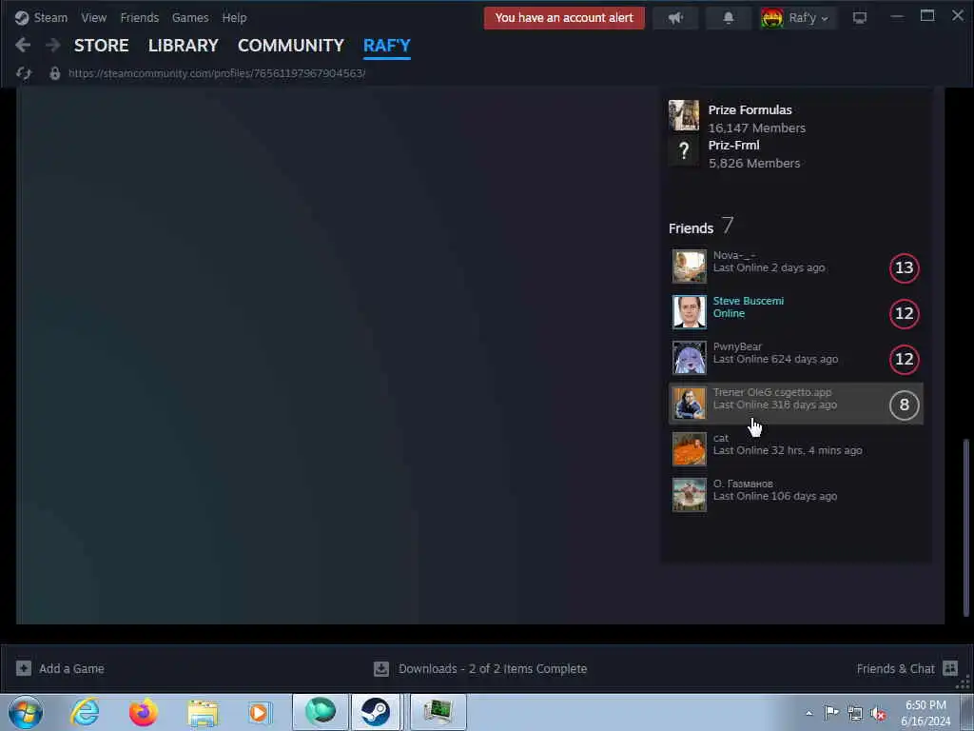Viewport: 974px width, 731px height.
Task: Switch to the COMMUNITY tab
Action: (291, 46)
